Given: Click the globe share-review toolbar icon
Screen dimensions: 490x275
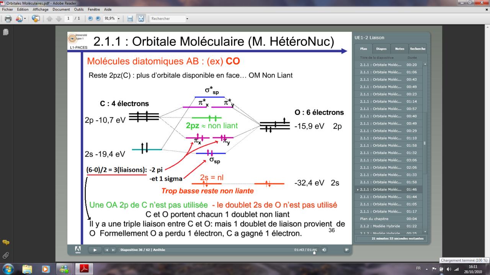Looking at the screenshot, I should [36, 18].
